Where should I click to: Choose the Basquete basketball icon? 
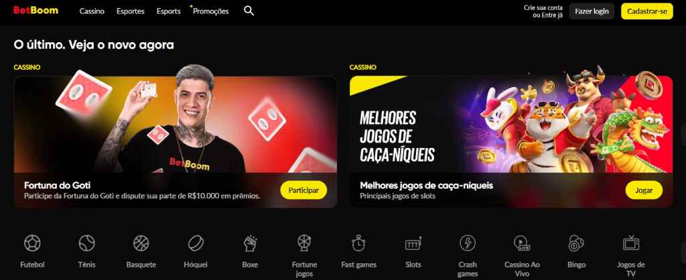(141, 243)
